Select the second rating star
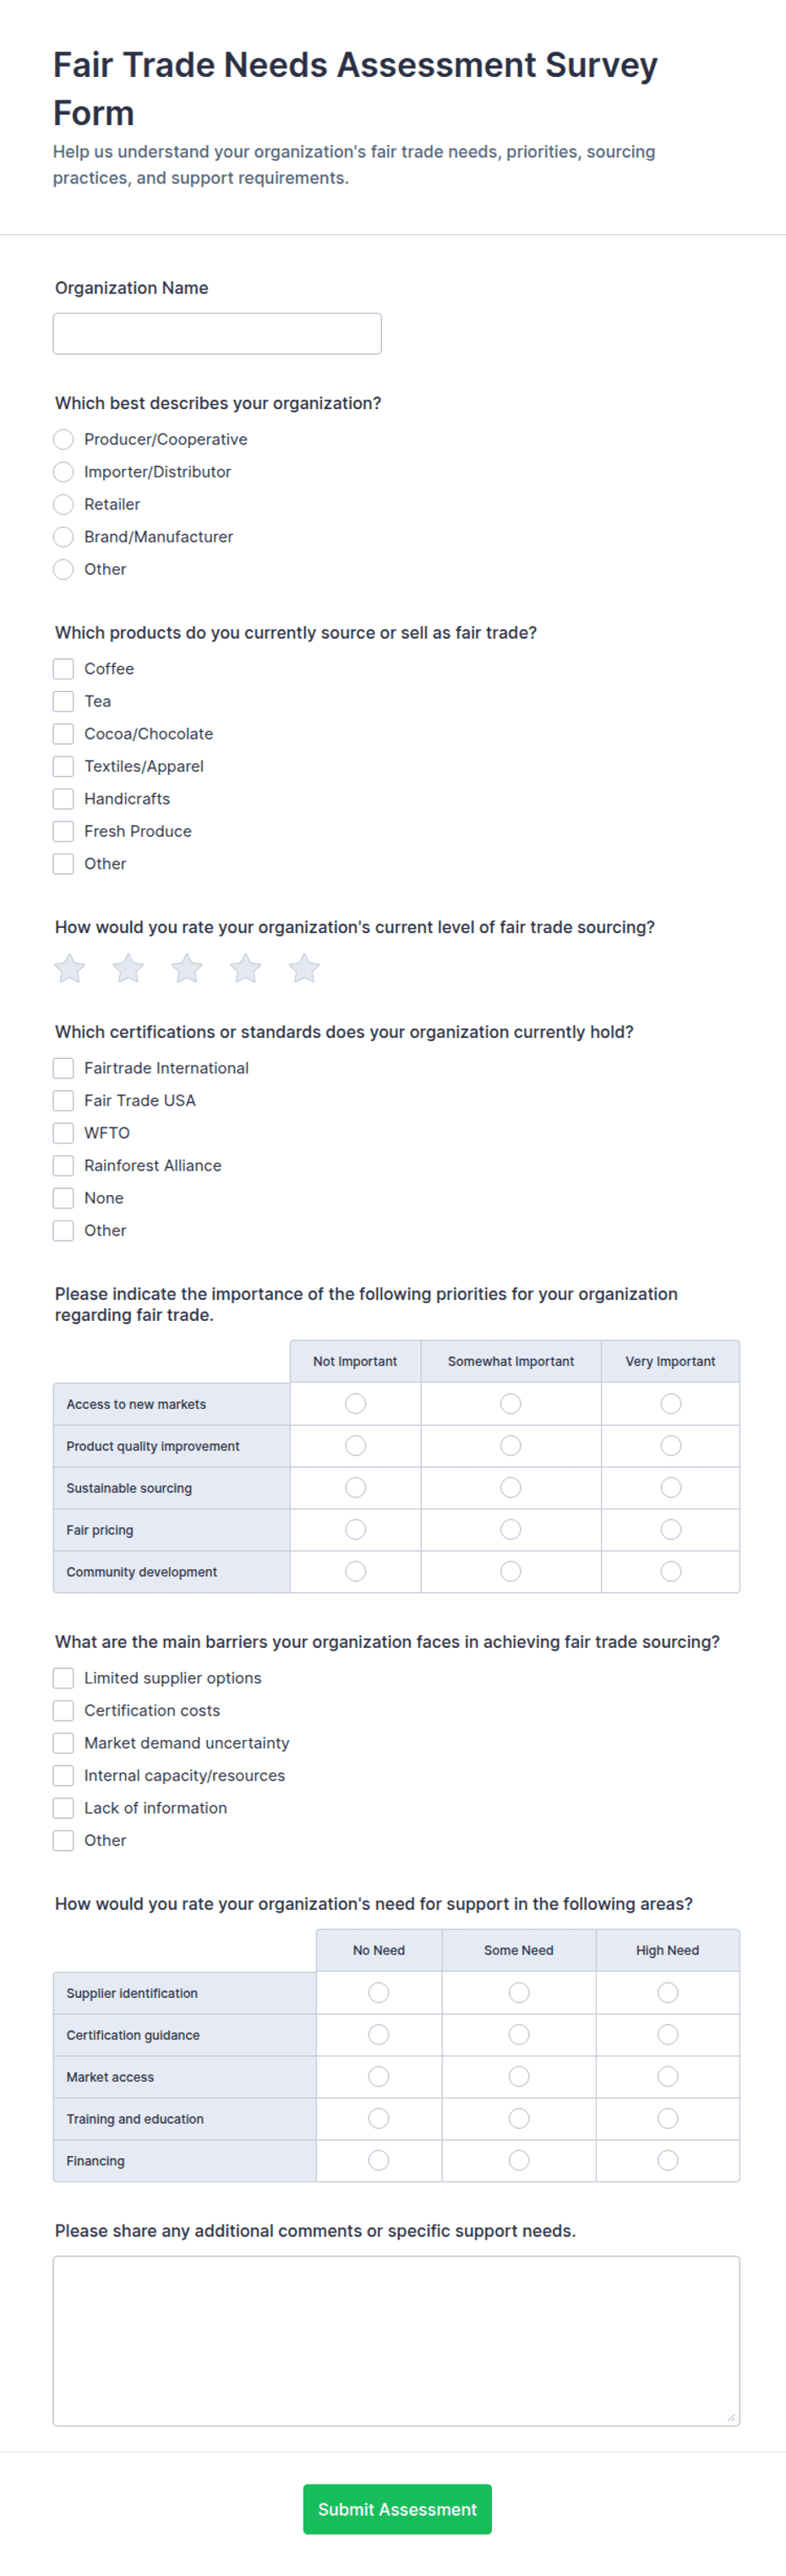The height and width of the screenshot is (2576, 786). pyautogui.click(x=128, y=968)
